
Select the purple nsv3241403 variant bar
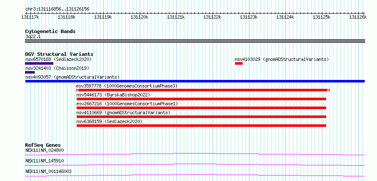30,72
